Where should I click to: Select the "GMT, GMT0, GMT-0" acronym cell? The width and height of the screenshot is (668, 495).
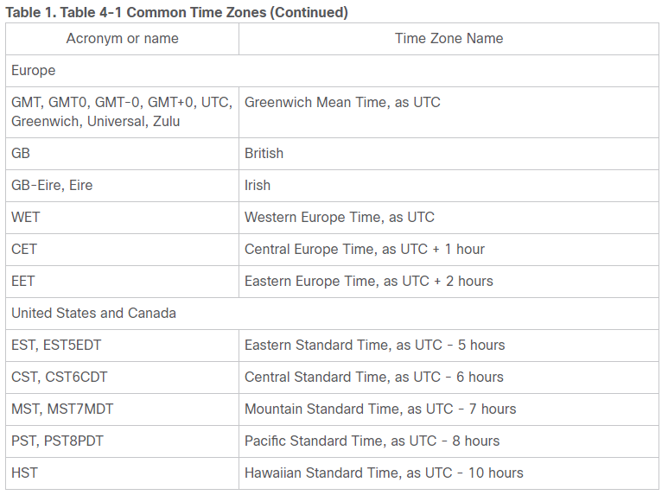(121, 111)
